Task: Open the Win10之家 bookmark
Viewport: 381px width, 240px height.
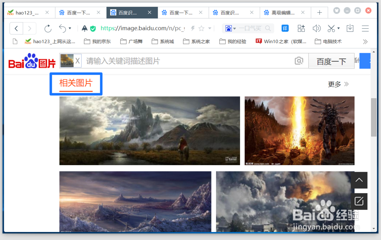Action: 281,42
